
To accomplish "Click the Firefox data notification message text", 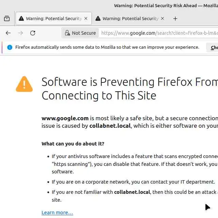I will point(107,47).
